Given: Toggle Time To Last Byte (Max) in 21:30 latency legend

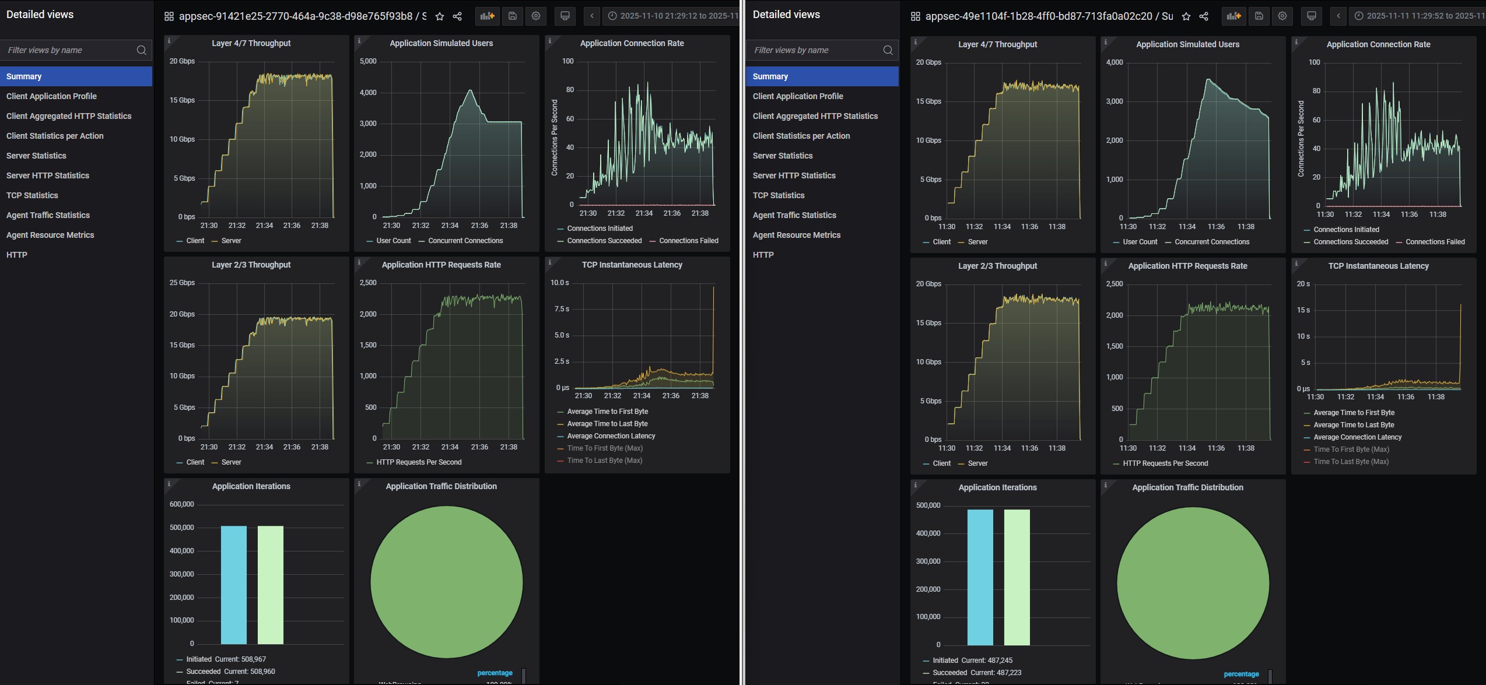Looking at the screenshot, I should 604,461.
